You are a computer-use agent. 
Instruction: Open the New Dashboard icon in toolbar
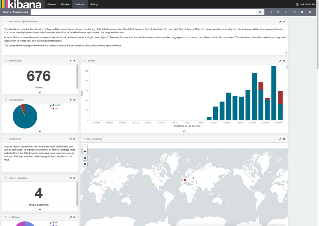pyautogui.click(x=271, y=12)
